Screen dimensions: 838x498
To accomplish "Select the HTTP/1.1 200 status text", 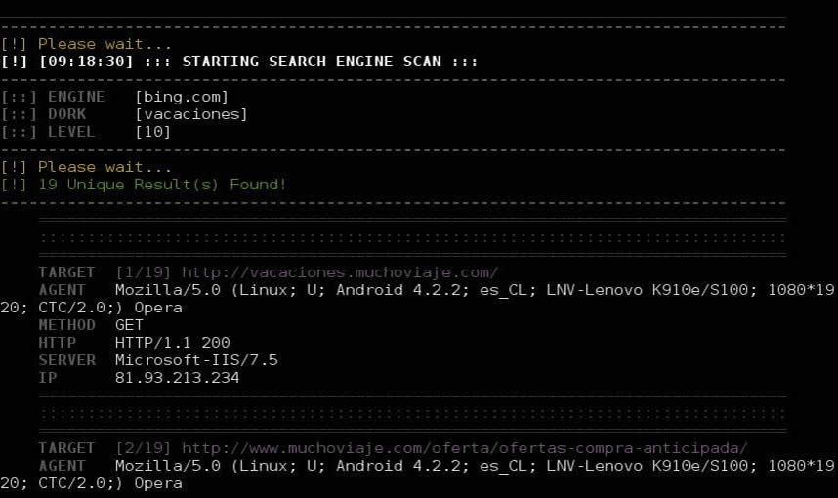I will click(x=172, y=343).
